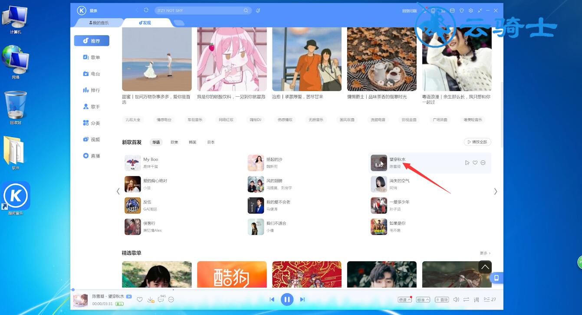
Task: Open the lyrics 词 icon
Action: 476,299
